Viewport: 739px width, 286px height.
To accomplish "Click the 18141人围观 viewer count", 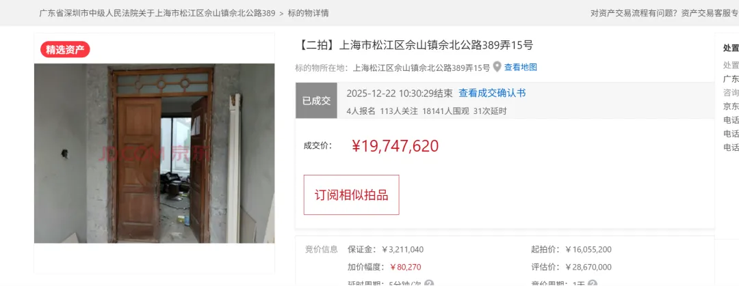I will (446, 111).
